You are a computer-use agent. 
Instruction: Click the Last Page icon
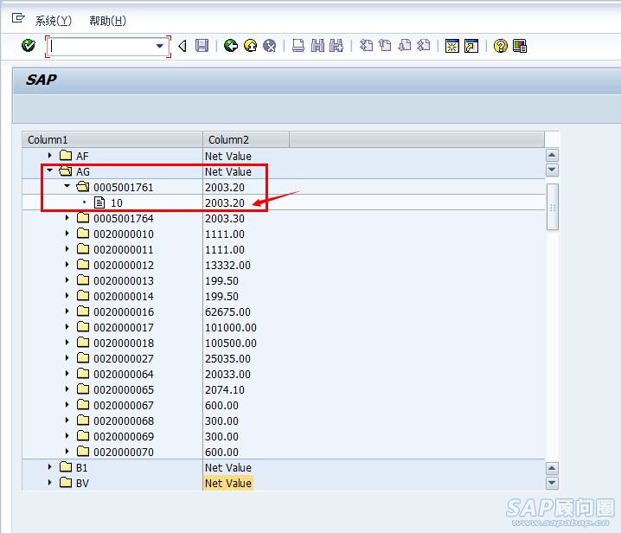(x=424, y=46)
